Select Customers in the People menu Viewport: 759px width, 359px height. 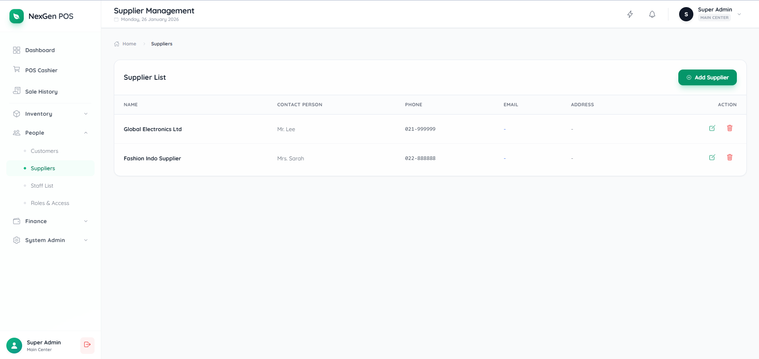[x=44, y=150]
